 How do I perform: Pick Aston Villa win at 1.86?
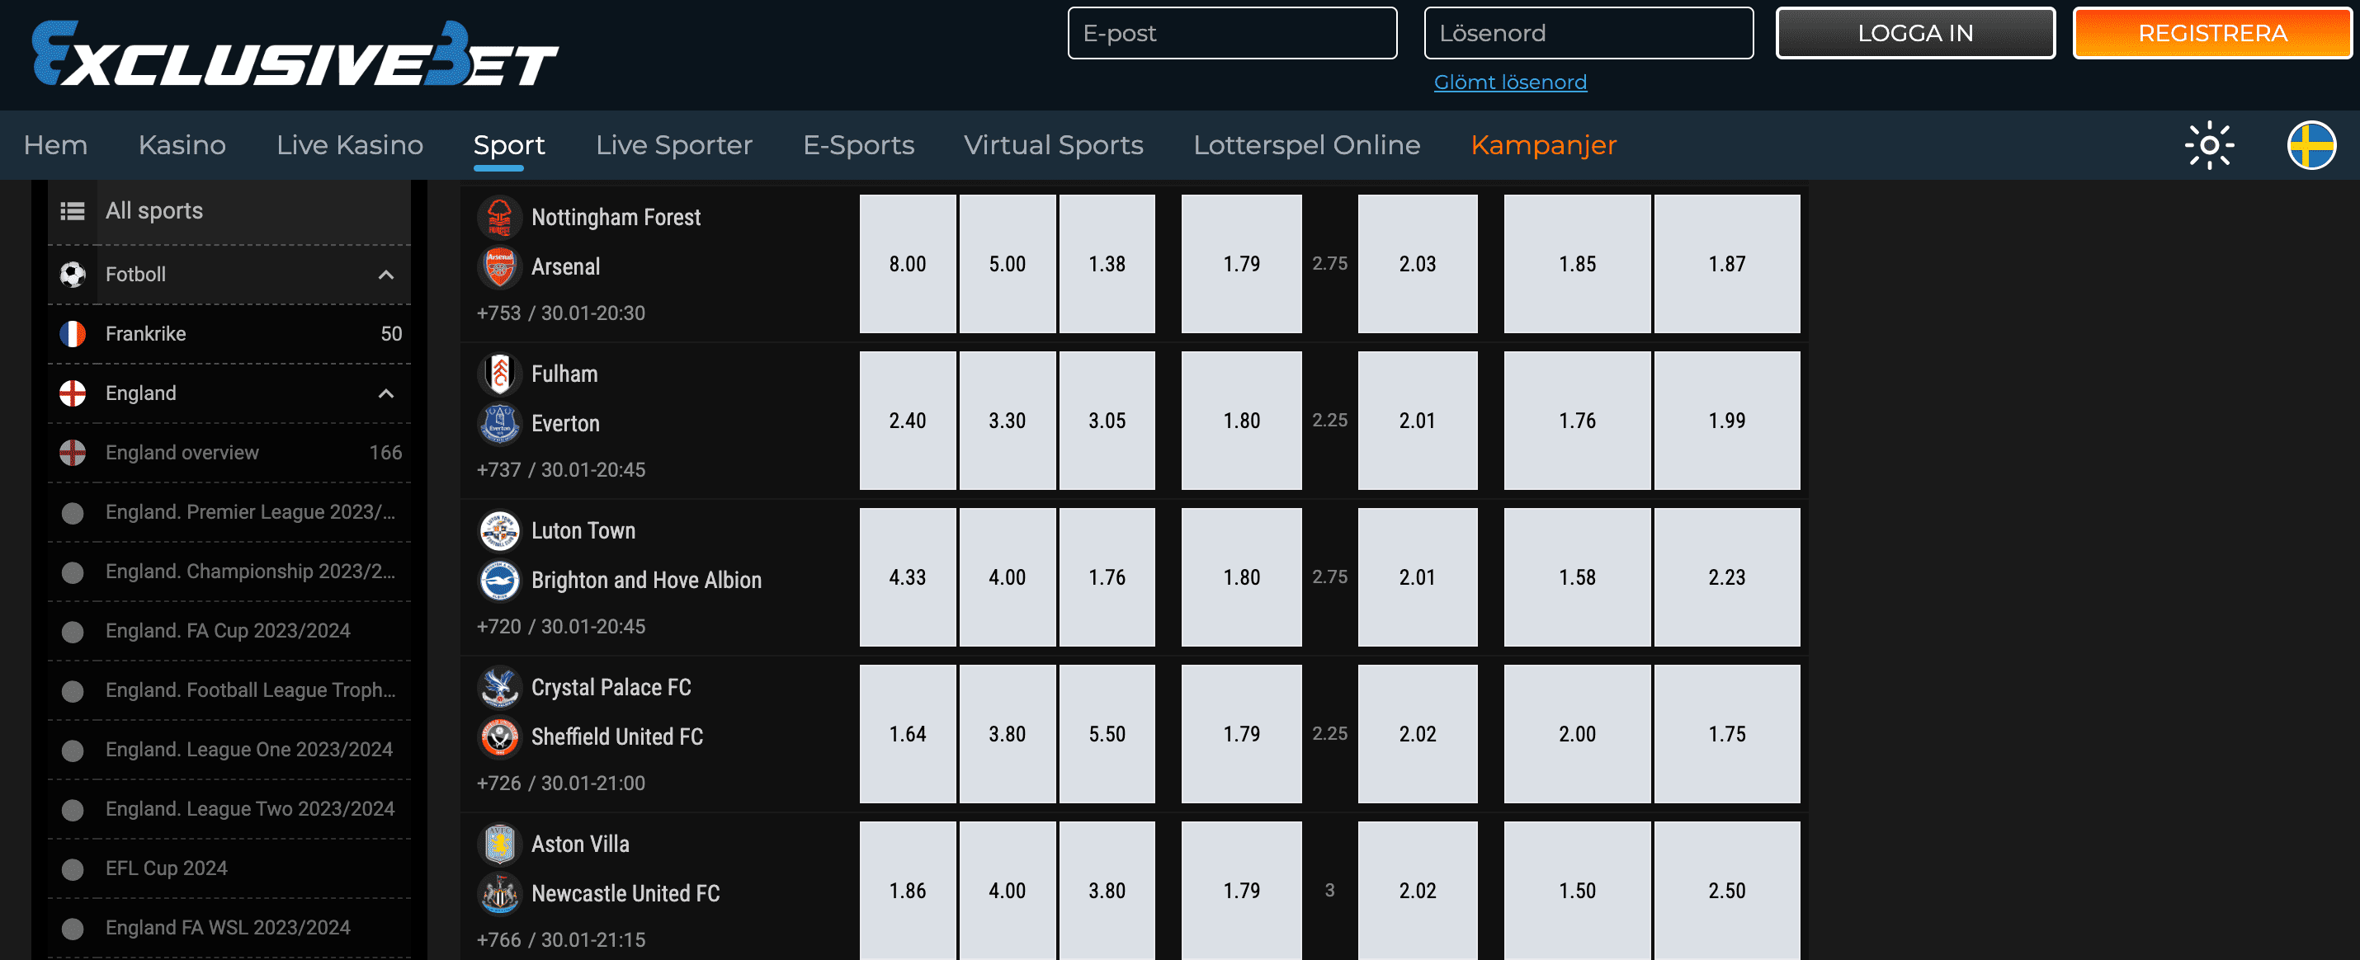tap(907, 891)
